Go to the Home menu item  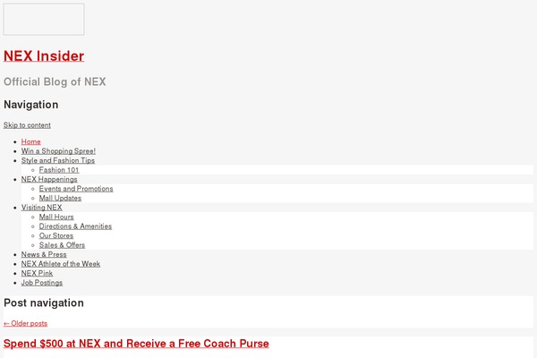click(x=31, y=141)
